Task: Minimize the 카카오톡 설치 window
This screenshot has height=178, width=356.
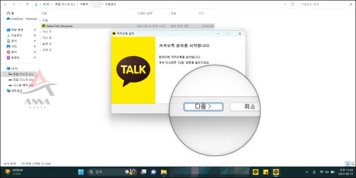Action: (x=218, y=34)
